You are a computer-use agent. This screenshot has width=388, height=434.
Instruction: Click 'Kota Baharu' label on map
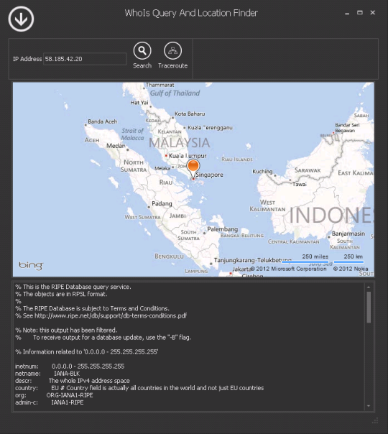[x=190, y=114]
